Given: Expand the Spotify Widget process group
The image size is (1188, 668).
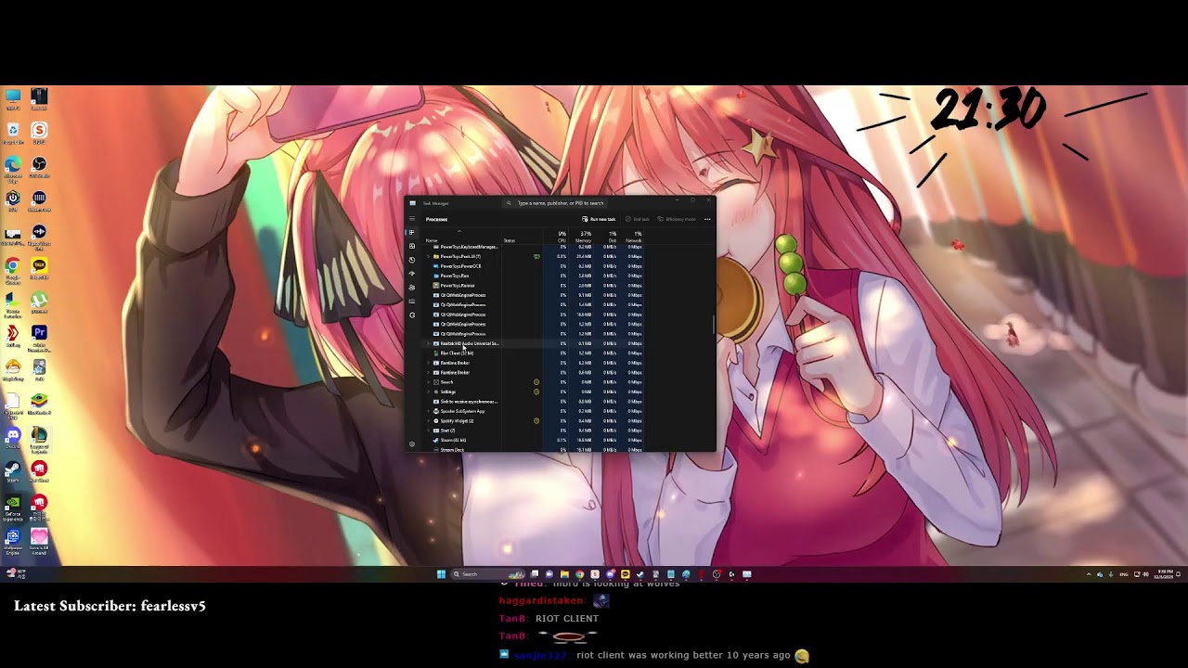Looking at the screenshot, I should [x=429, y=421].
